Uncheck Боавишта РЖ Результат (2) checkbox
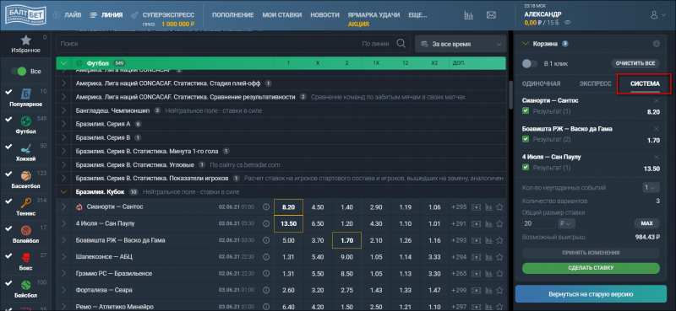Viewport: 676px width, 311px height. coord(525,139)
